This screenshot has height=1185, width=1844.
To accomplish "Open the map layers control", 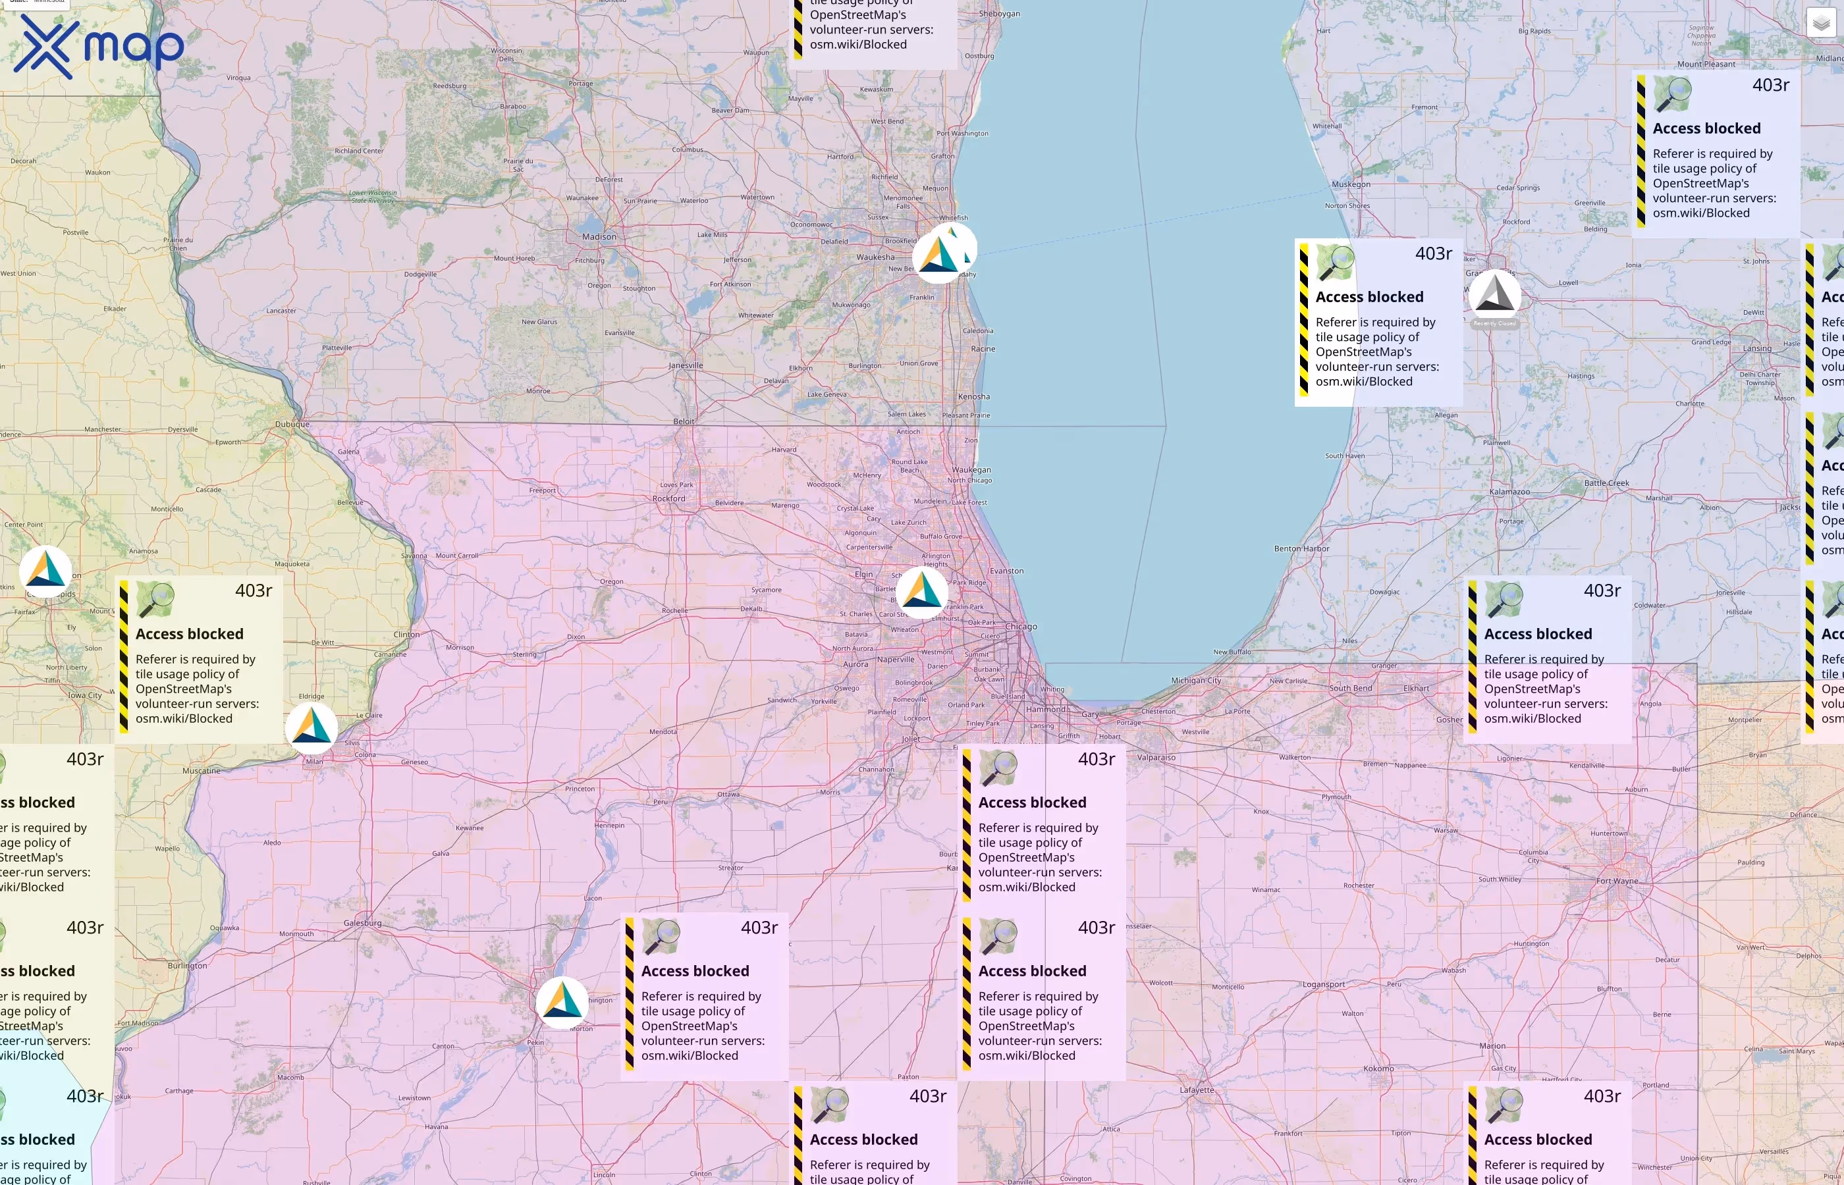I will point(1821,23).
